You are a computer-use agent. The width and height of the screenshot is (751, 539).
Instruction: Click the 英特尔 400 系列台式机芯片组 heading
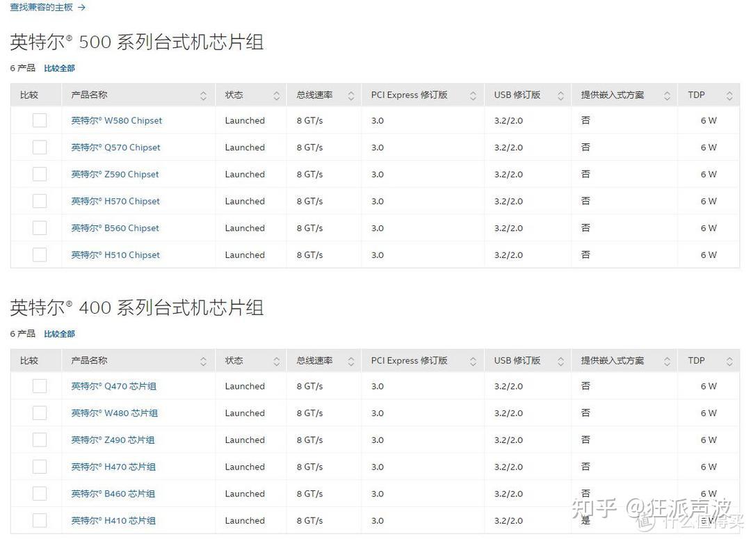coord(137,307)
